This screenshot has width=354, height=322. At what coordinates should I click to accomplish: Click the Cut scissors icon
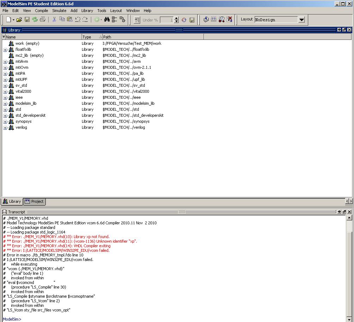coord(54,20)
